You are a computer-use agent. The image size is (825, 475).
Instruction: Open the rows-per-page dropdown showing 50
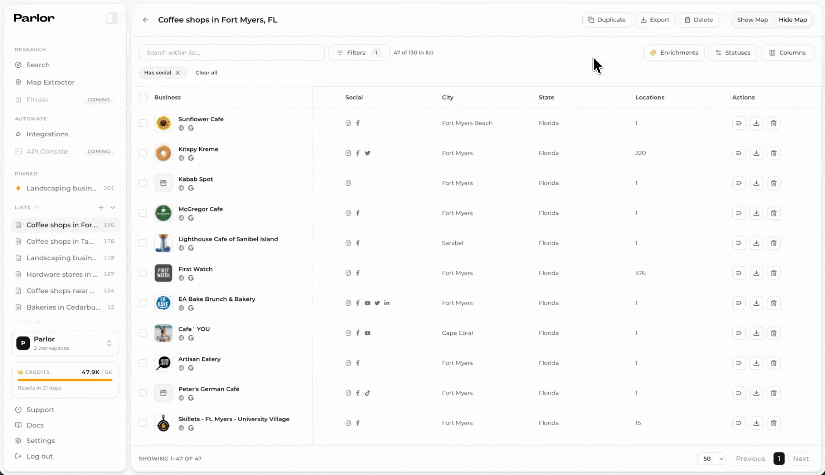pyautogui.click(x=712, y=459)
